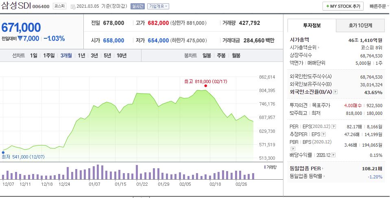
Task: Click the help icon next to 배당수익률 2020.12
Action: click(x=333, y=155)
